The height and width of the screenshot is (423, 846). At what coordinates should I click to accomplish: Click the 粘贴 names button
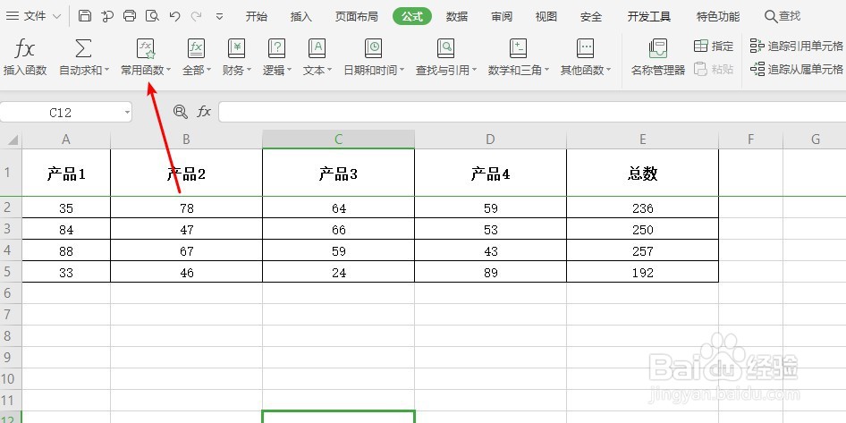pyautogui.click(x=714, y=69)
